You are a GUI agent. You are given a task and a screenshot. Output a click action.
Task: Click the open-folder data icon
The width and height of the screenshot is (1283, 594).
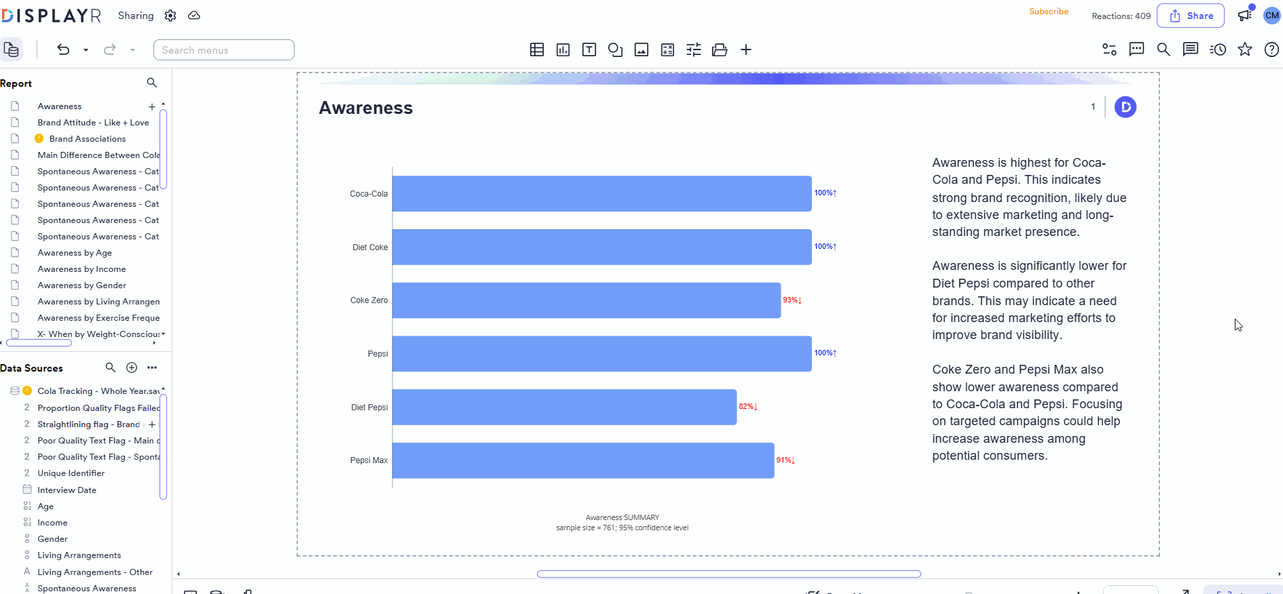720,49
